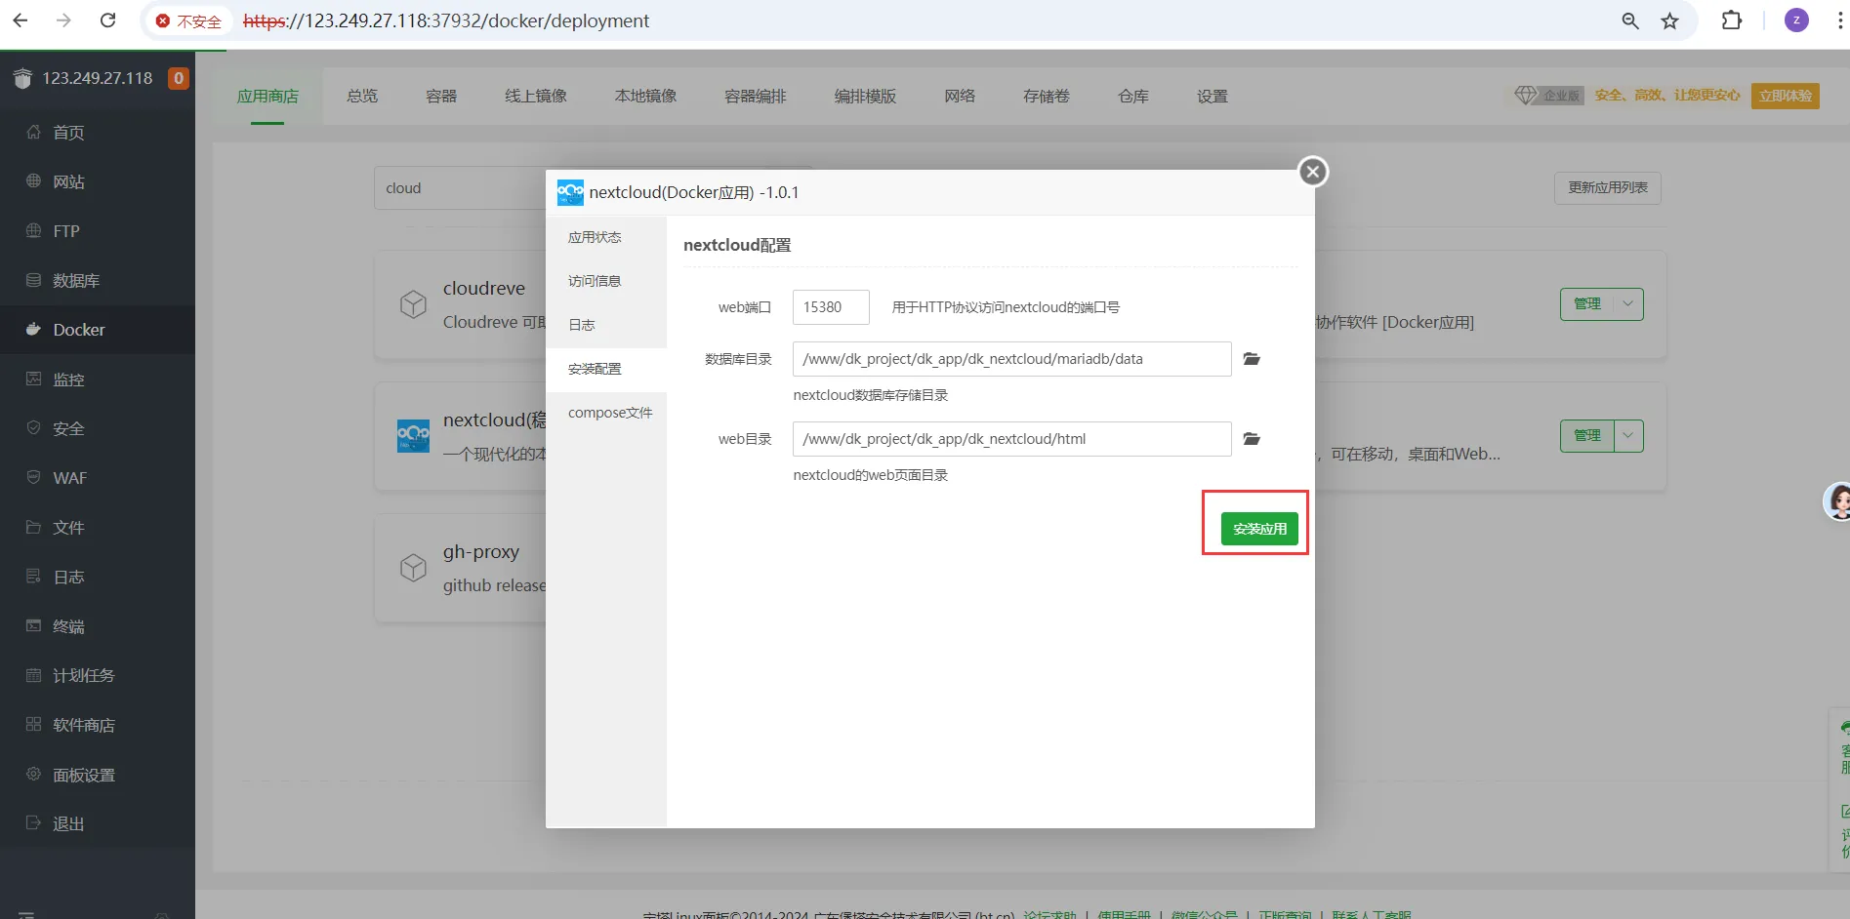This screenshot has height=919, width=1850.
Task: Switch to the 本地镜像 tab
Action: click(645, 96)
